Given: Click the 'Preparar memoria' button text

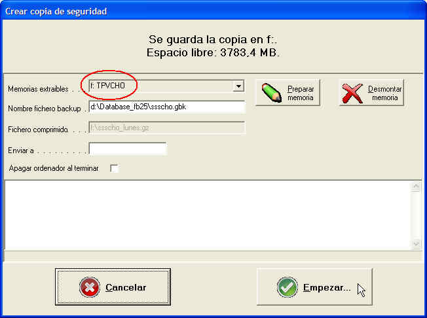Looking at the screenshot, I should coord(301,94).
